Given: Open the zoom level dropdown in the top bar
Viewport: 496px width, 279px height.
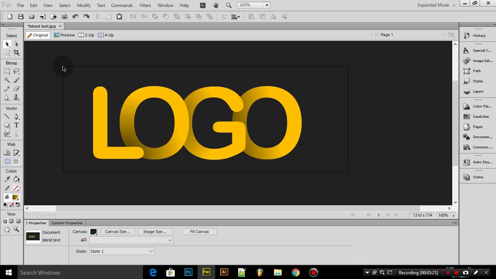Looking at the screenshot, I should click(267, 5).
